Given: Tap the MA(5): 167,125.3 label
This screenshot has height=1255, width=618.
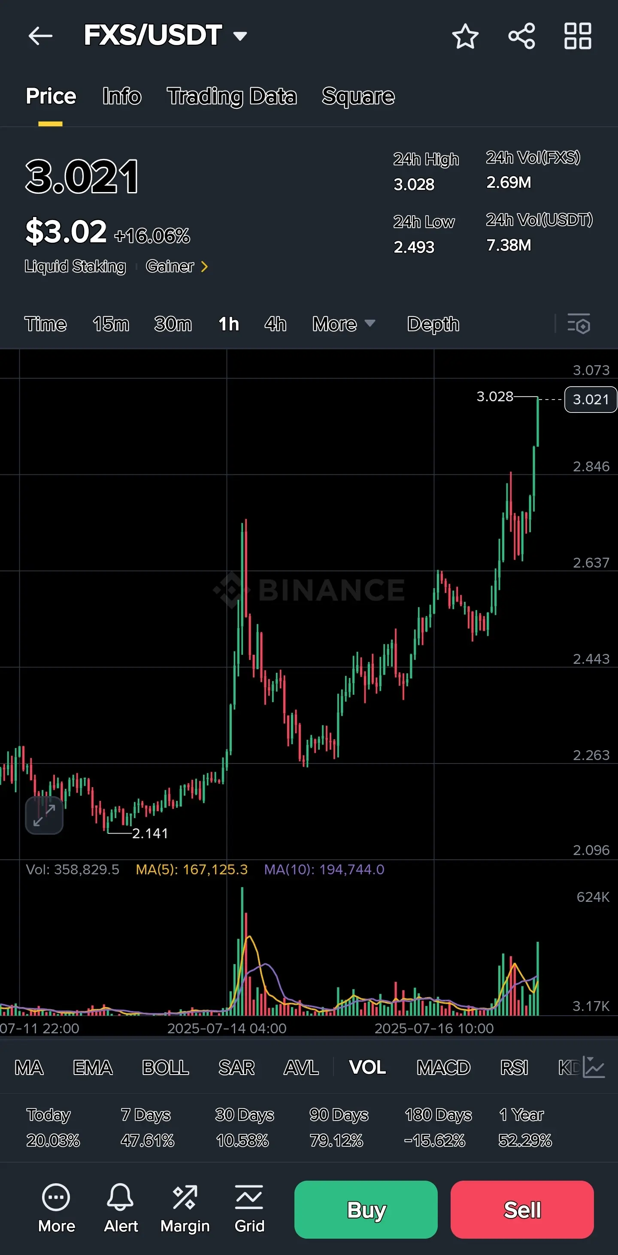Looking at the screenshot, I should coord(192,870).
